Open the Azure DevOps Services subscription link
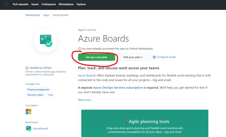The image size is (226, 137). (x=118, y=88)
